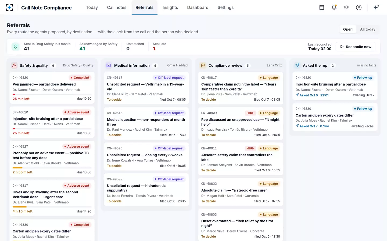Switch the filter to All today

(x=368, y=29)
